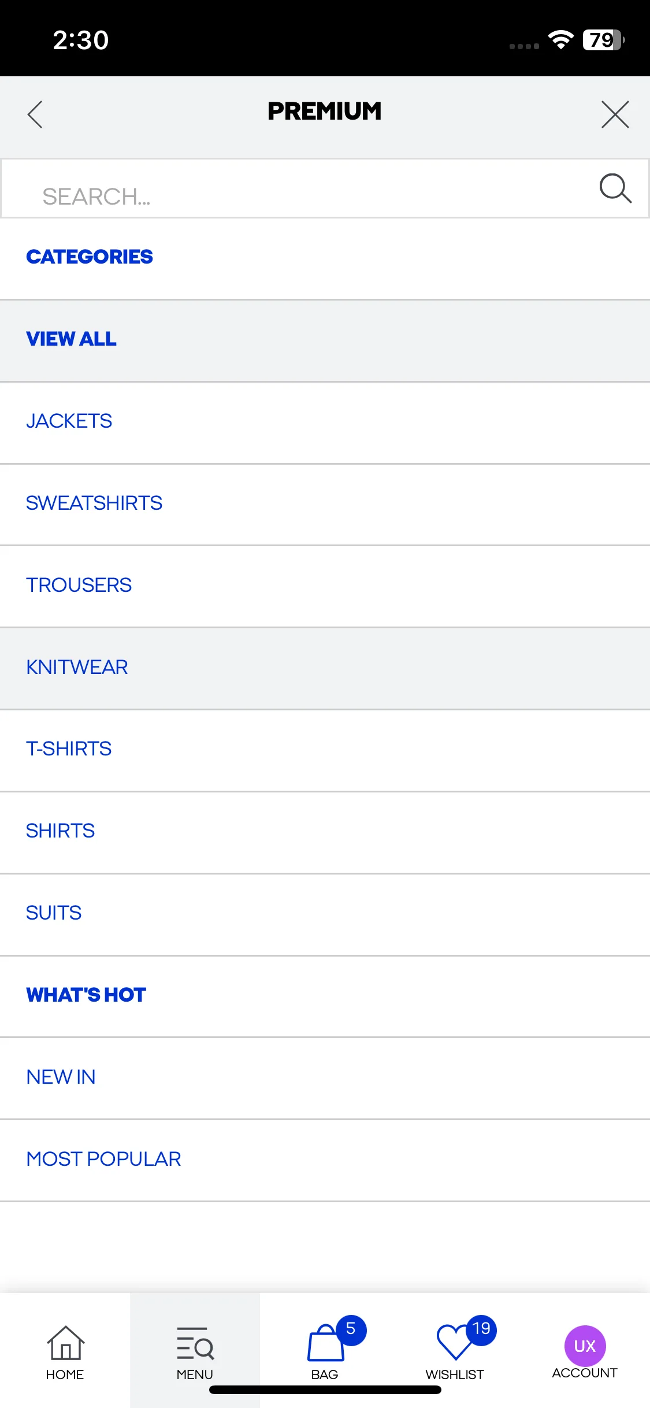
Task: Open the UX Account avatar
Action: [x=585, y=1346]
